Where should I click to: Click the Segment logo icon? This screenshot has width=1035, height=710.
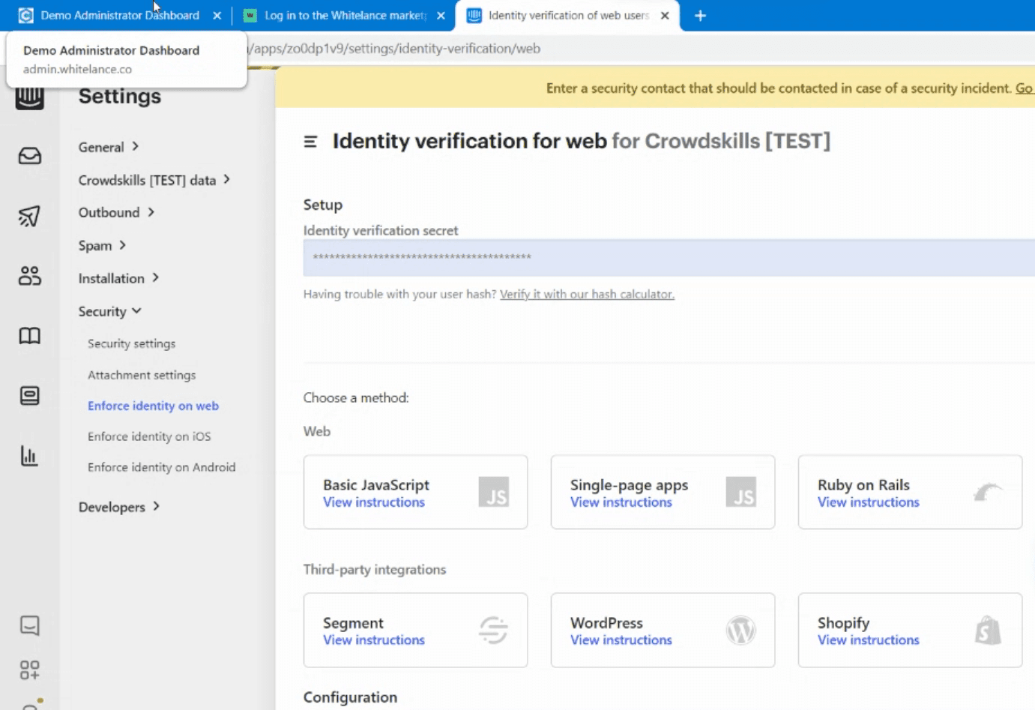[494, 631]
